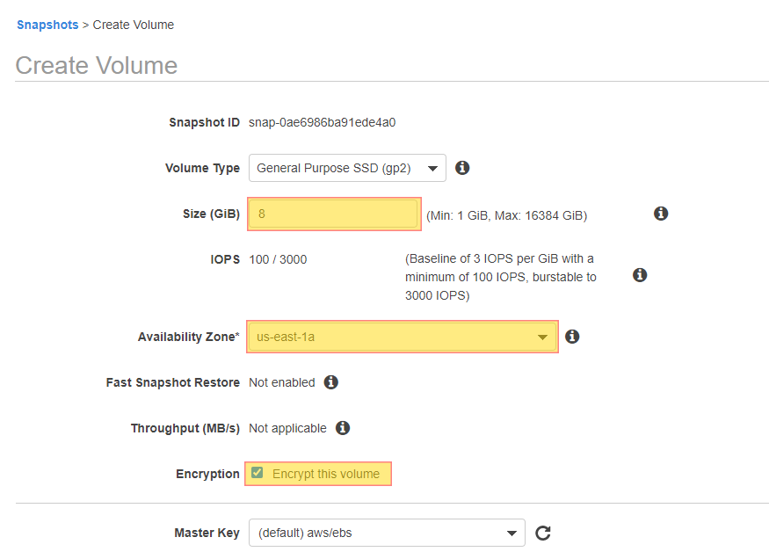The image size is (769, 559).
Task: Open the Size (GiB) info icon
Action: pos(661,214)
